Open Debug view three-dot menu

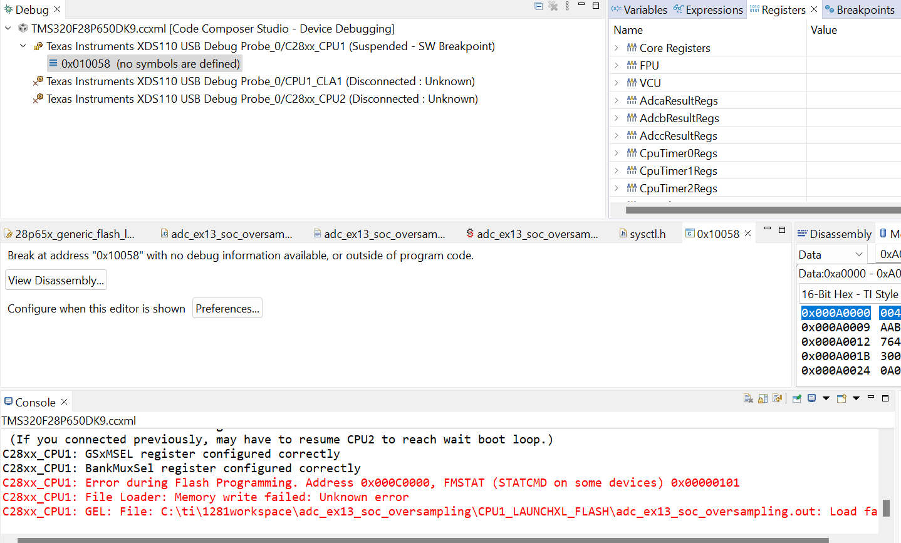(x=568, y=6)
